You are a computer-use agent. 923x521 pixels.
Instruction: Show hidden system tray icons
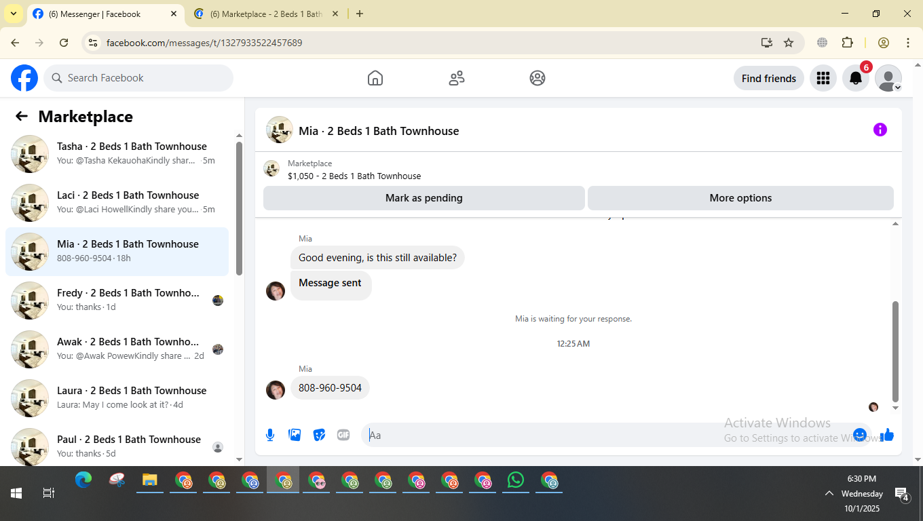[829, 493]
